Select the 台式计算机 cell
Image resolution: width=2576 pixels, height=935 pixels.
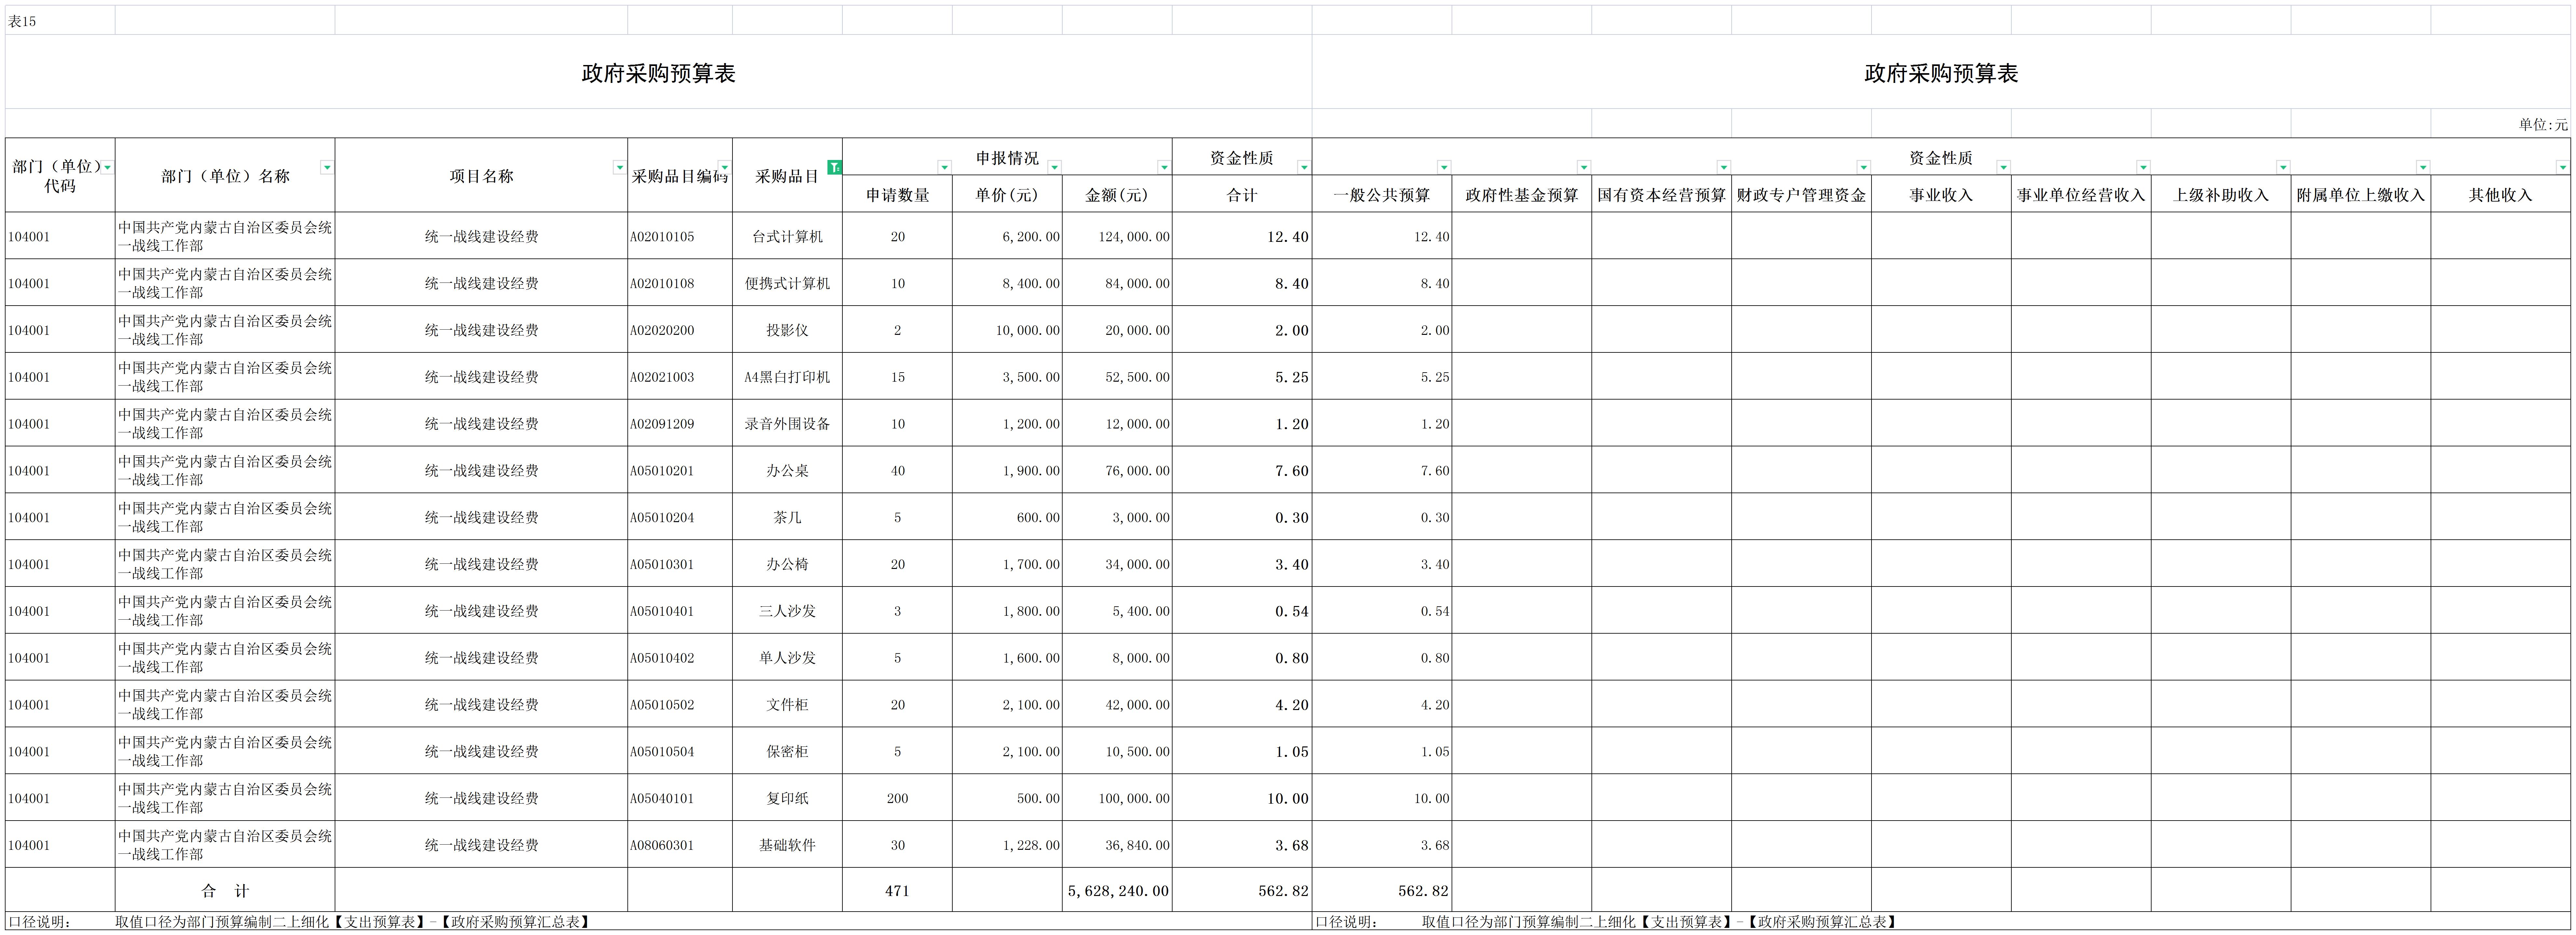click(787, 236)
